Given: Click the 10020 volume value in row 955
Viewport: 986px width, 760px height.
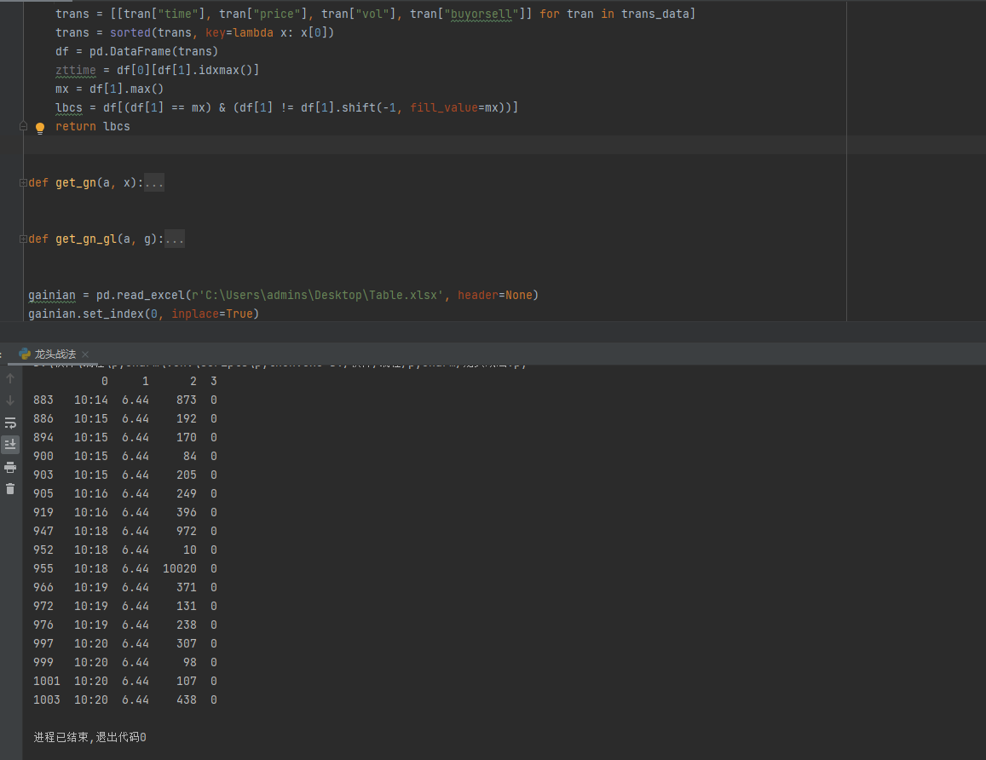Looking at the screenshot, I should pos(180,569).
